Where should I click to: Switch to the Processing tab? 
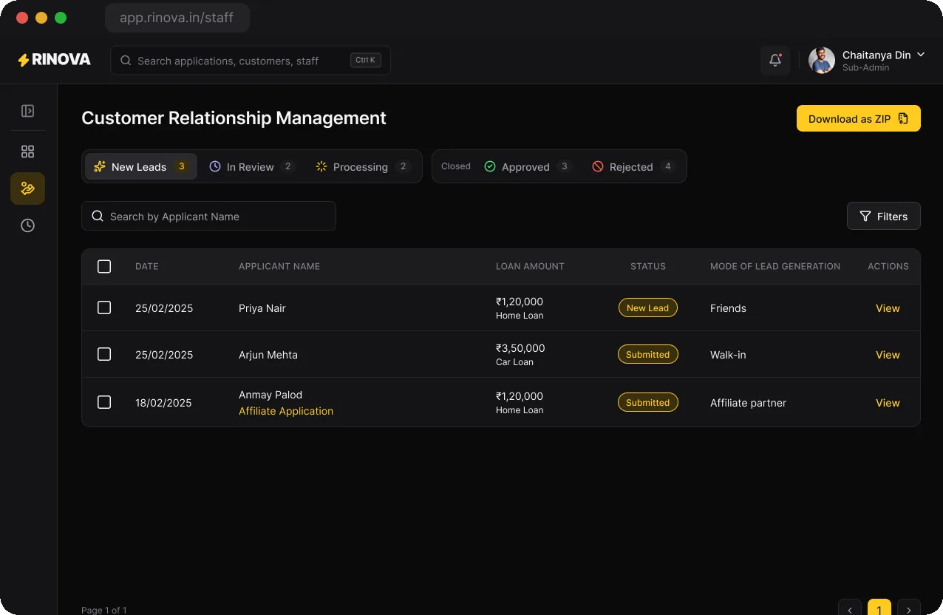pyautogui.click(x=362, y=166)
